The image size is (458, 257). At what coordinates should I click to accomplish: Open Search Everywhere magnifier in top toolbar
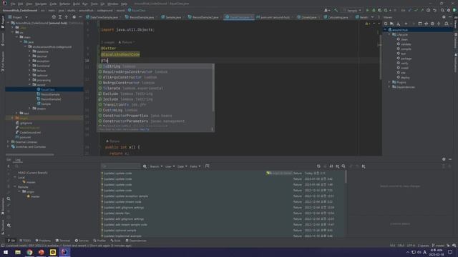click(x=442, y=10)
